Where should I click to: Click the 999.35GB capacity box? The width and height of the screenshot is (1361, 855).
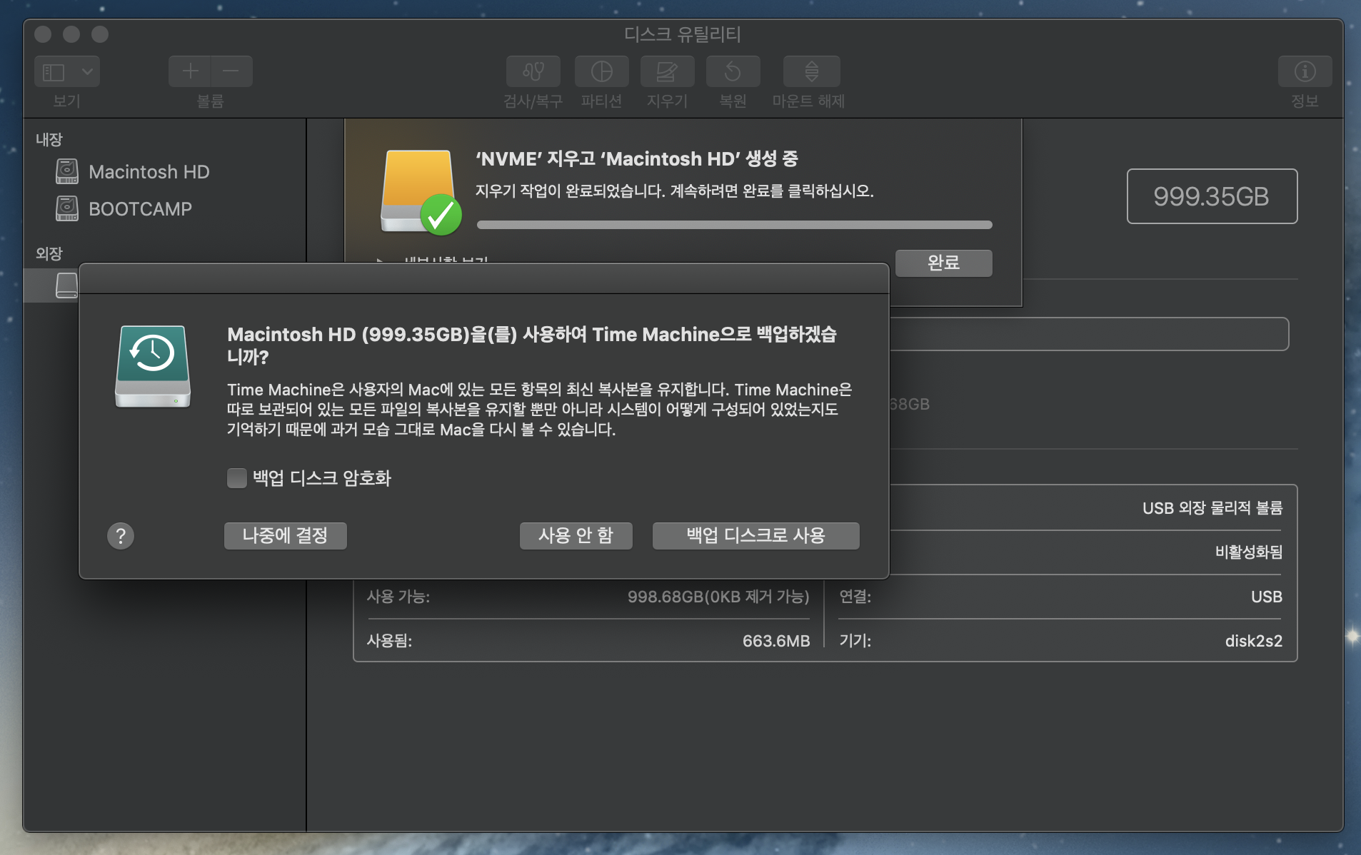point(1212,196)
